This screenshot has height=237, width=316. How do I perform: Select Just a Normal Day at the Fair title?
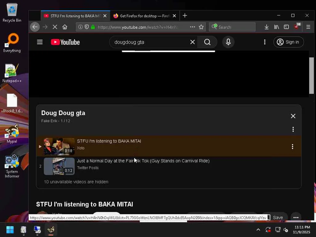click(143, 161)
